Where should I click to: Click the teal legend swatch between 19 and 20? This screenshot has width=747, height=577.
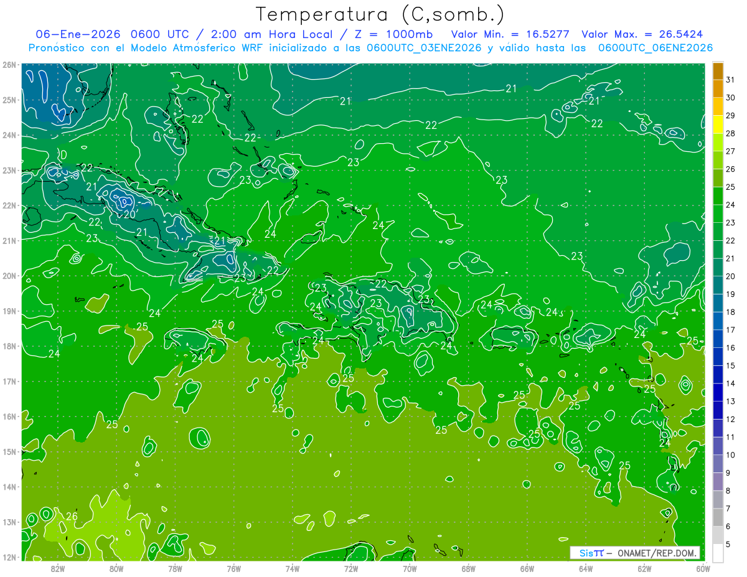click(x=718, y=286)
